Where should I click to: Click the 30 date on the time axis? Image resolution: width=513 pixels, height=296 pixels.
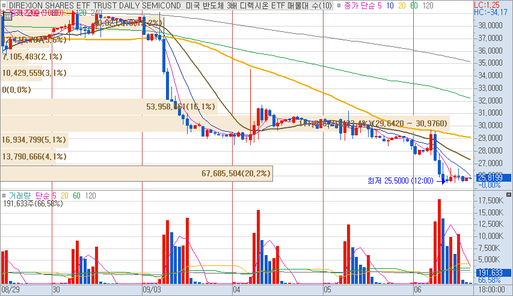click(x=57, y=289)
